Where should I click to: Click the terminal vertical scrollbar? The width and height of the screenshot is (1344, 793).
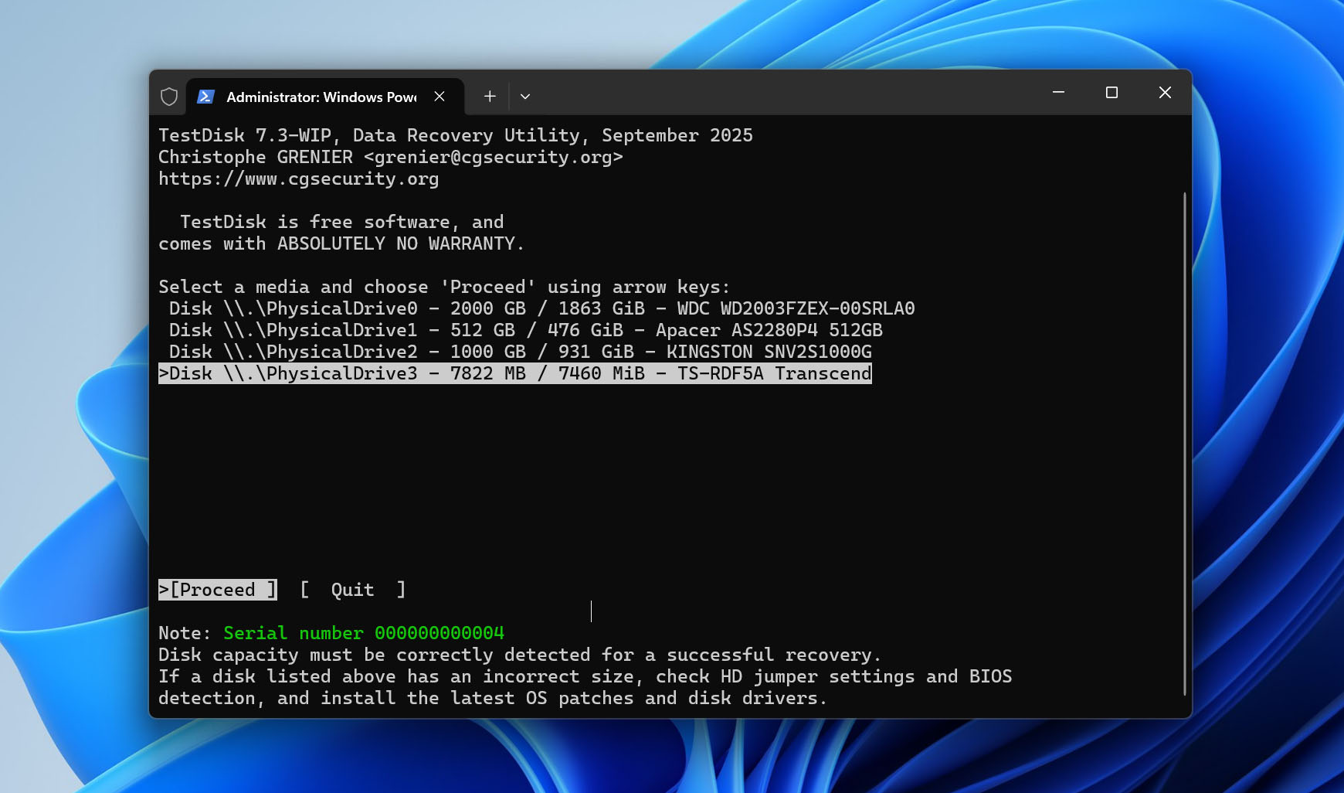pyautogui.click(x=1184, y=444)
